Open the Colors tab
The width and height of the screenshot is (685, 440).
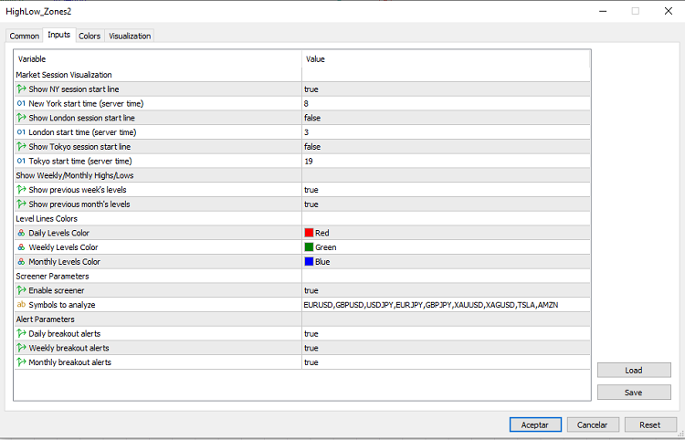(90, 36)
